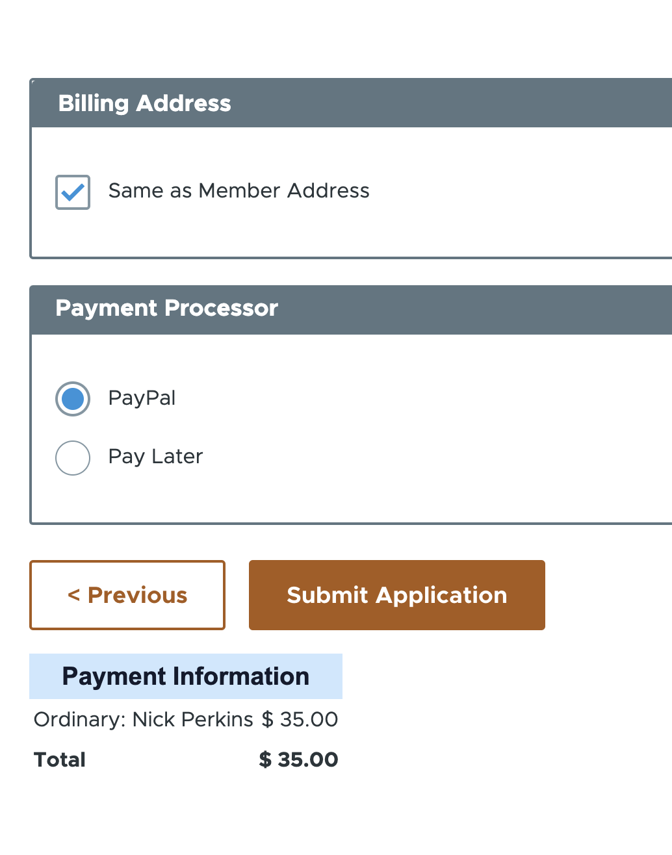Click the Same as Member Address label
The width and height of the screenshot is (672, 855).
pos(239,190)
